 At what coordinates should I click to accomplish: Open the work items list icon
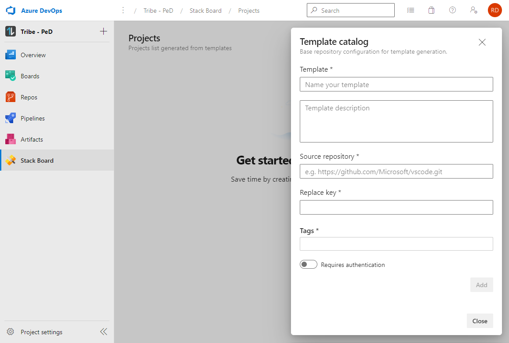tap(411, 10)
